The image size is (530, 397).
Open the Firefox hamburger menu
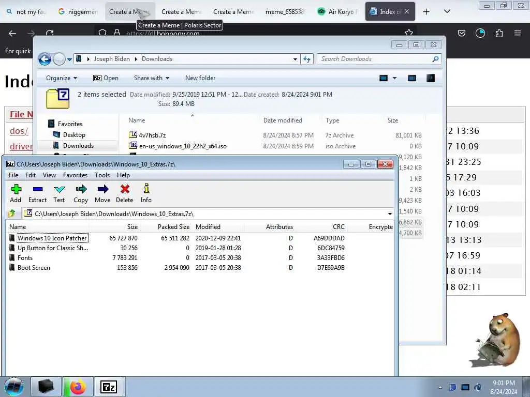coord(518,33)
